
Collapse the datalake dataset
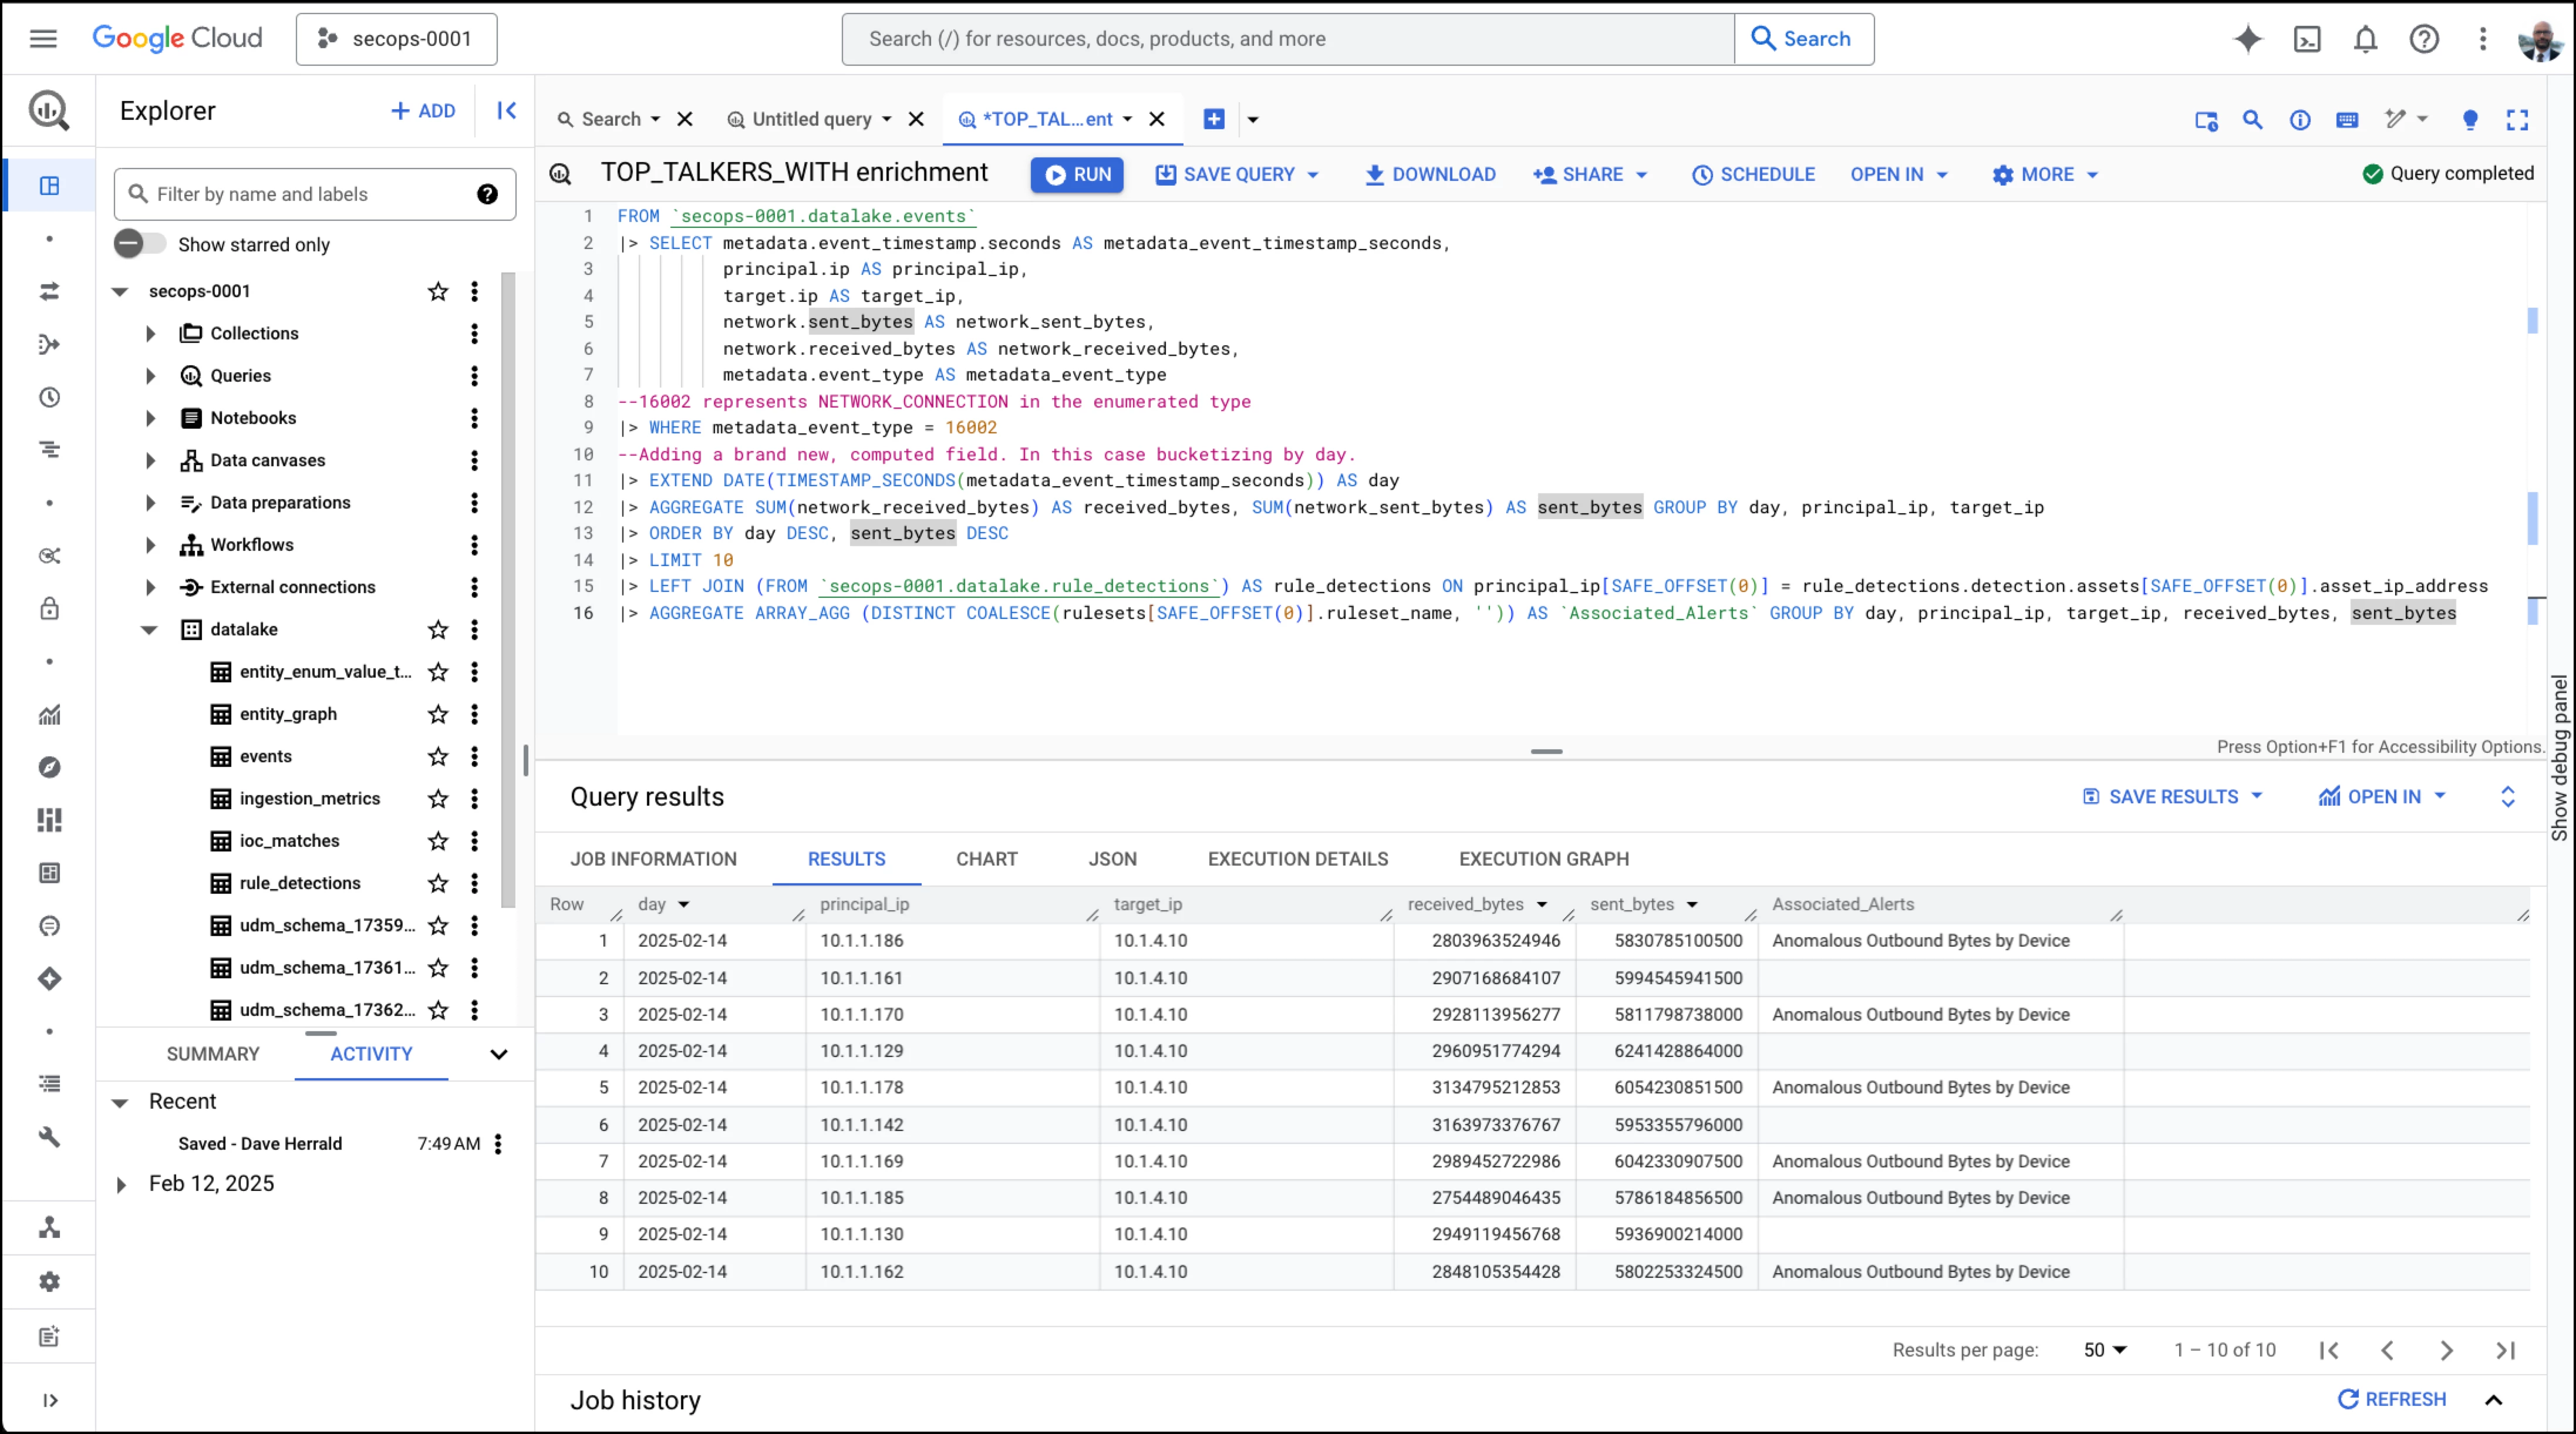coord(149,630)
